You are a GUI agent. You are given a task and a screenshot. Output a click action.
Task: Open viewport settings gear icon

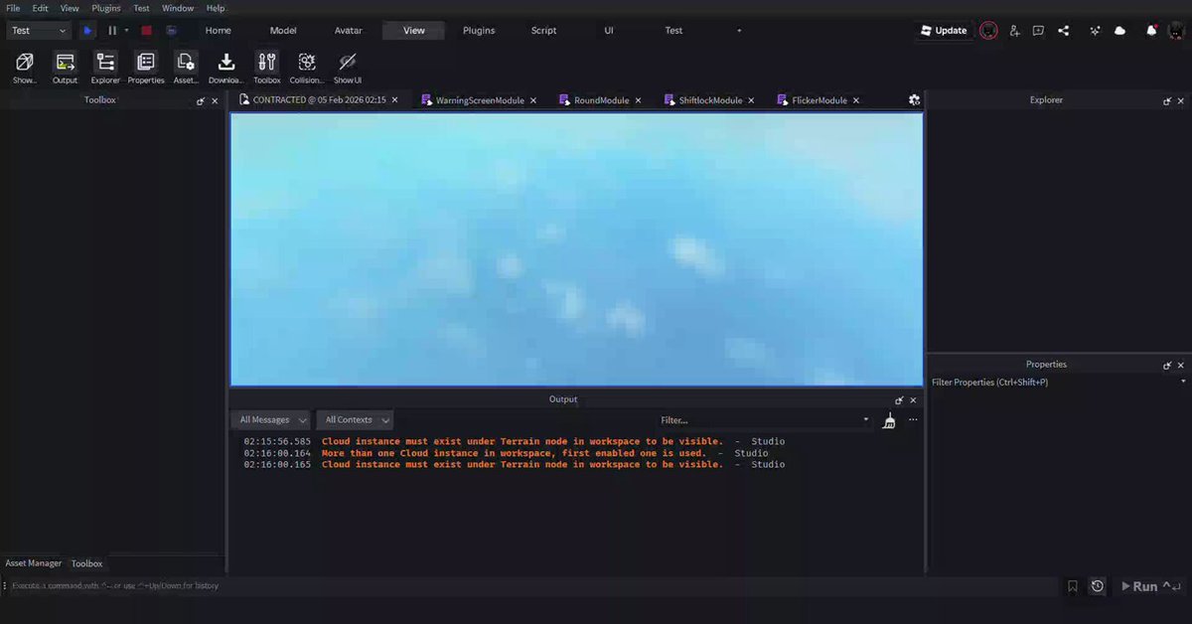(915, 100)
